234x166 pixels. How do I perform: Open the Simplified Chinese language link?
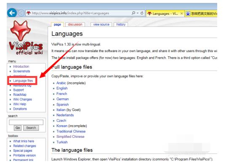point(70,137)
